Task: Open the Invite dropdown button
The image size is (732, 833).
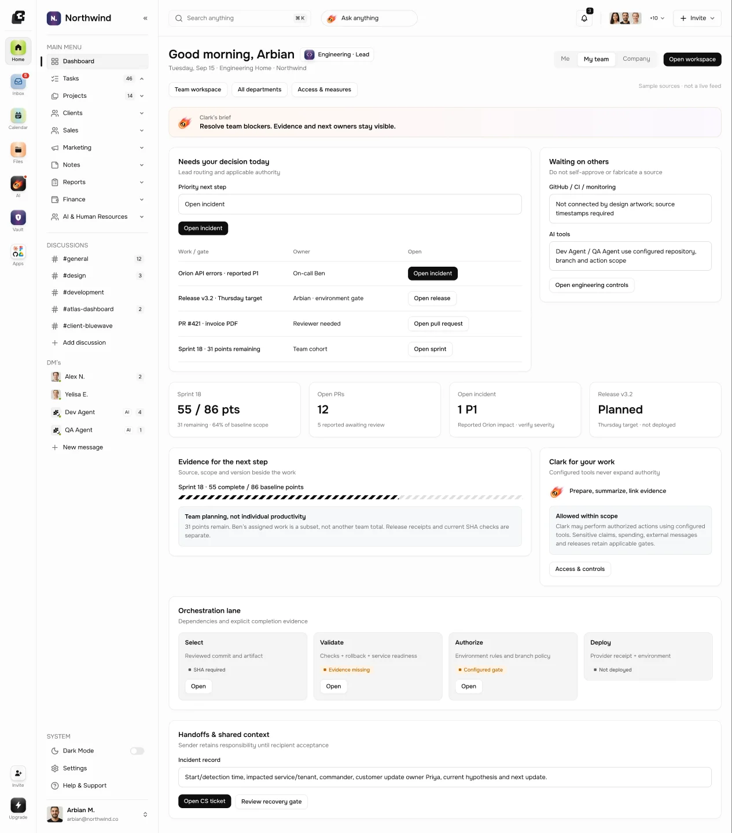Action: (697, 19)
